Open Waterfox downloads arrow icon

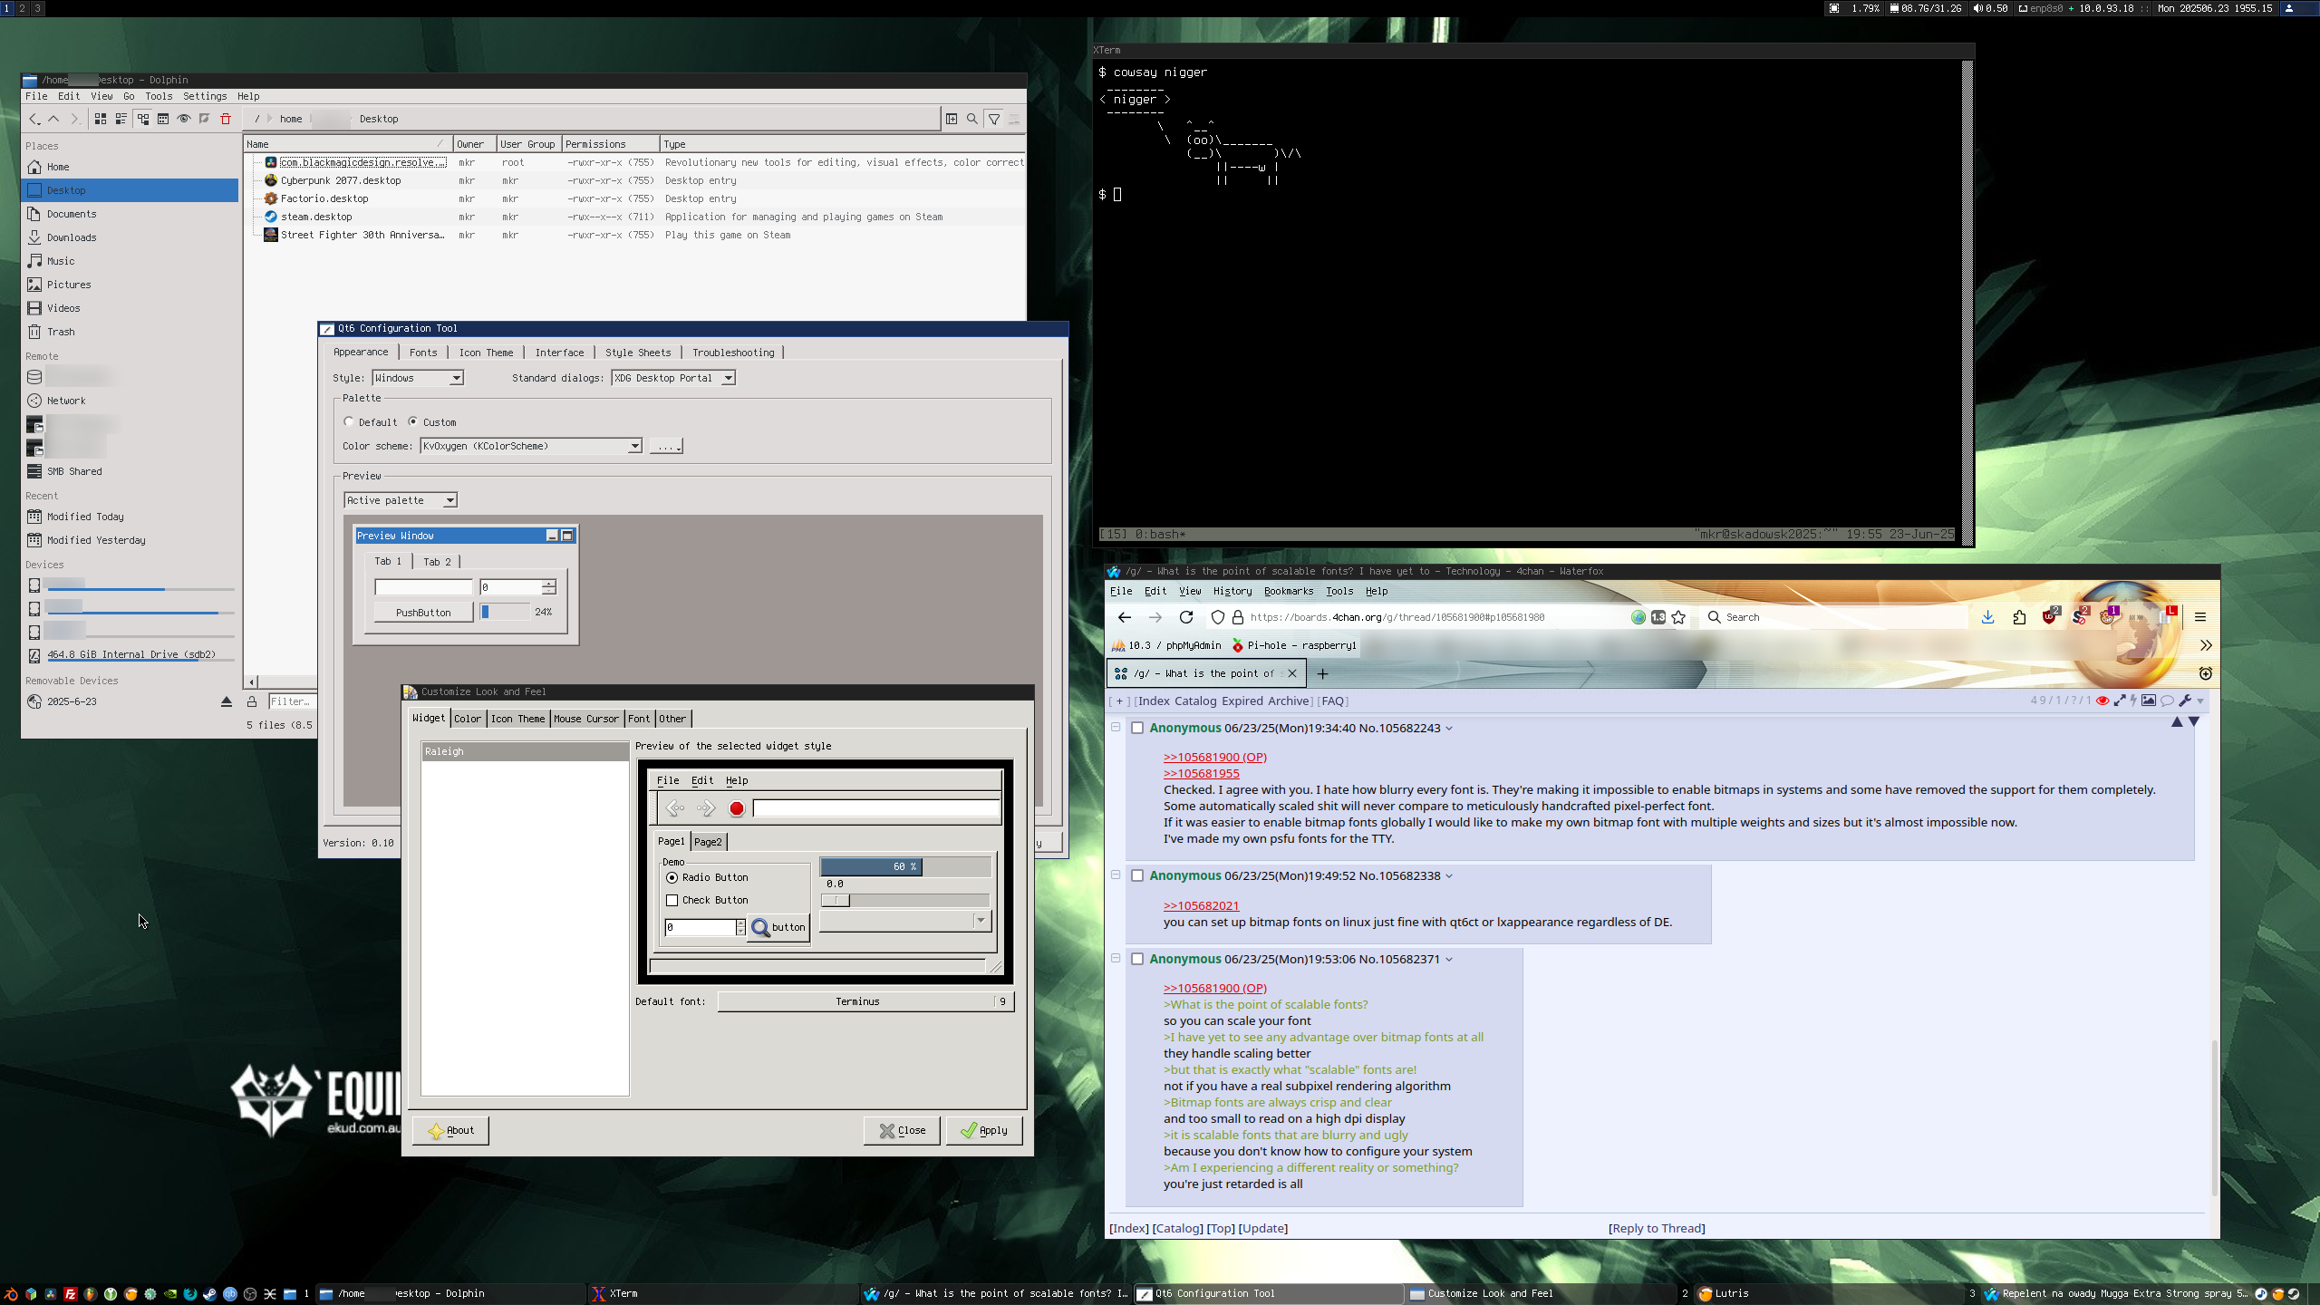click(x=1987, y=617)
